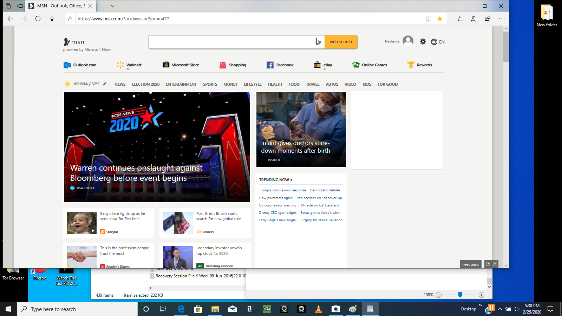Launch VLC from the taskbar
This screenshot has height=316, width=562.
[x=319, y=309]
